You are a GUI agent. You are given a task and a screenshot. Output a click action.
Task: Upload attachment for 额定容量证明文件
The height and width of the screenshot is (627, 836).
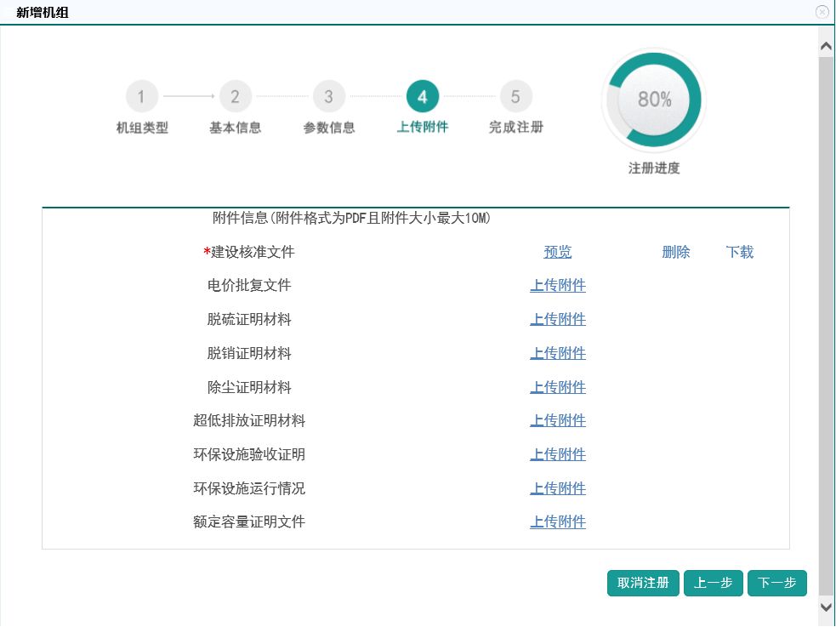(558, 522)
